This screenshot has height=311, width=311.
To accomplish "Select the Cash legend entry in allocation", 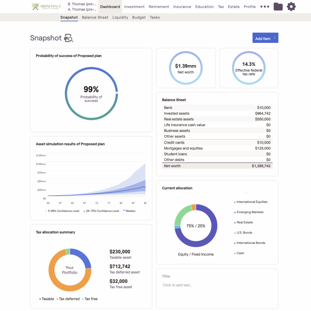I will point(240,253).
